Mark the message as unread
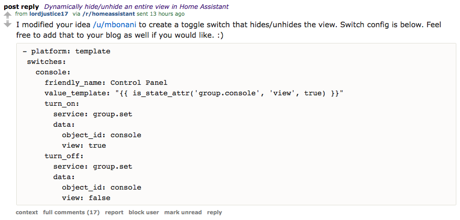Screen dimensions: 460x220 tap(183, 212)
